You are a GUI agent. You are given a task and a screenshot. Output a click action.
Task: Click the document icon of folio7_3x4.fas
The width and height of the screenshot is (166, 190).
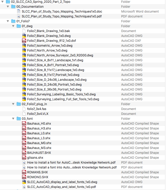pyautogui.click(x=24, y=109)
